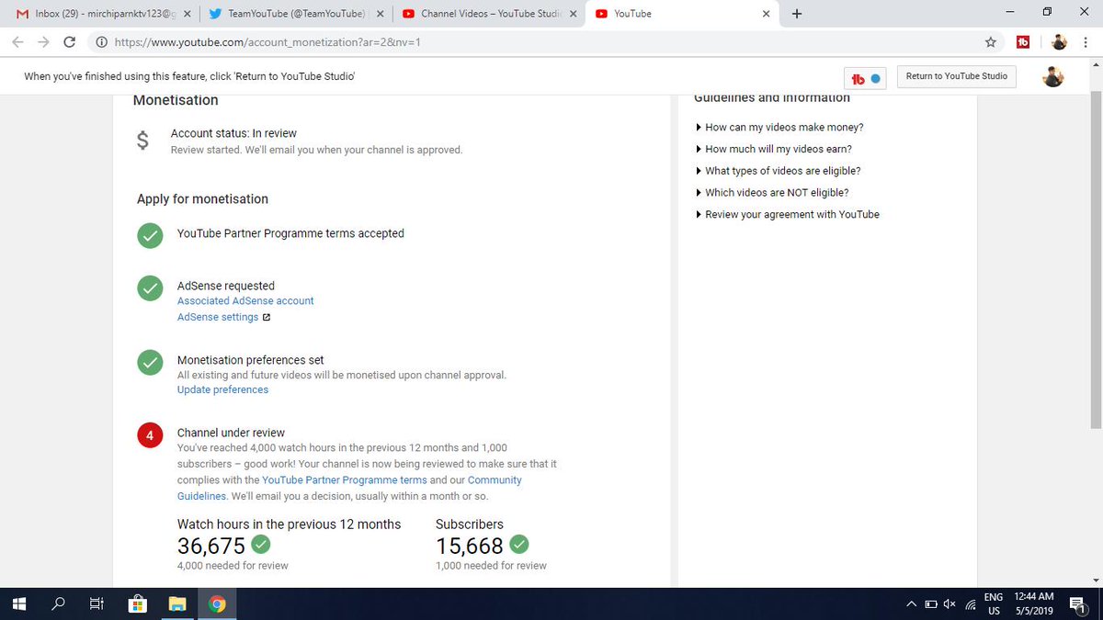Image resolution: width=1103 pixels, height=620 pixels.
Task: Show hidden system tray icons
Action: click(912, 604)
